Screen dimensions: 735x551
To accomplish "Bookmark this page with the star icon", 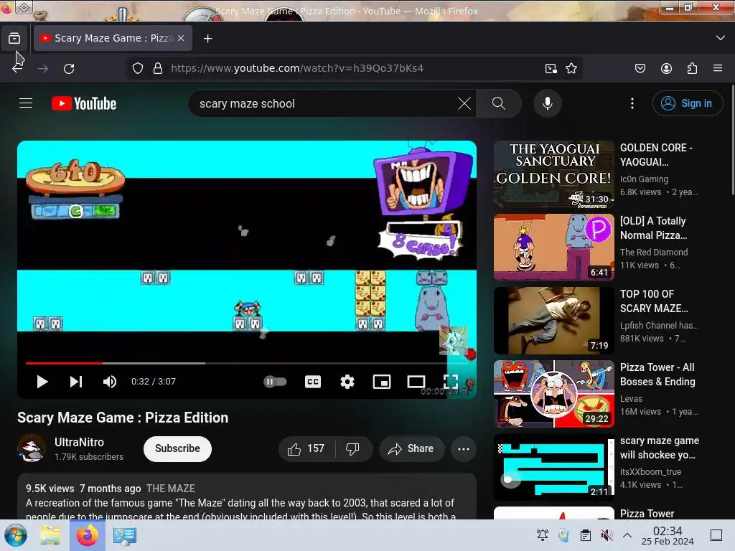I will [x=571, y=68].
